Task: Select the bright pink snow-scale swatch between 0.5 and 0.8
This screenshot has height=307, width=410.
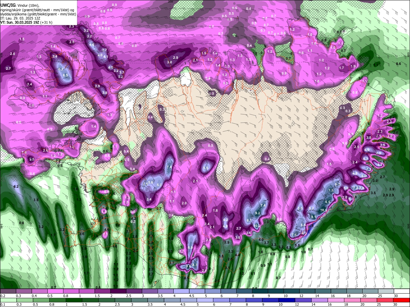Action: (55, 291)
